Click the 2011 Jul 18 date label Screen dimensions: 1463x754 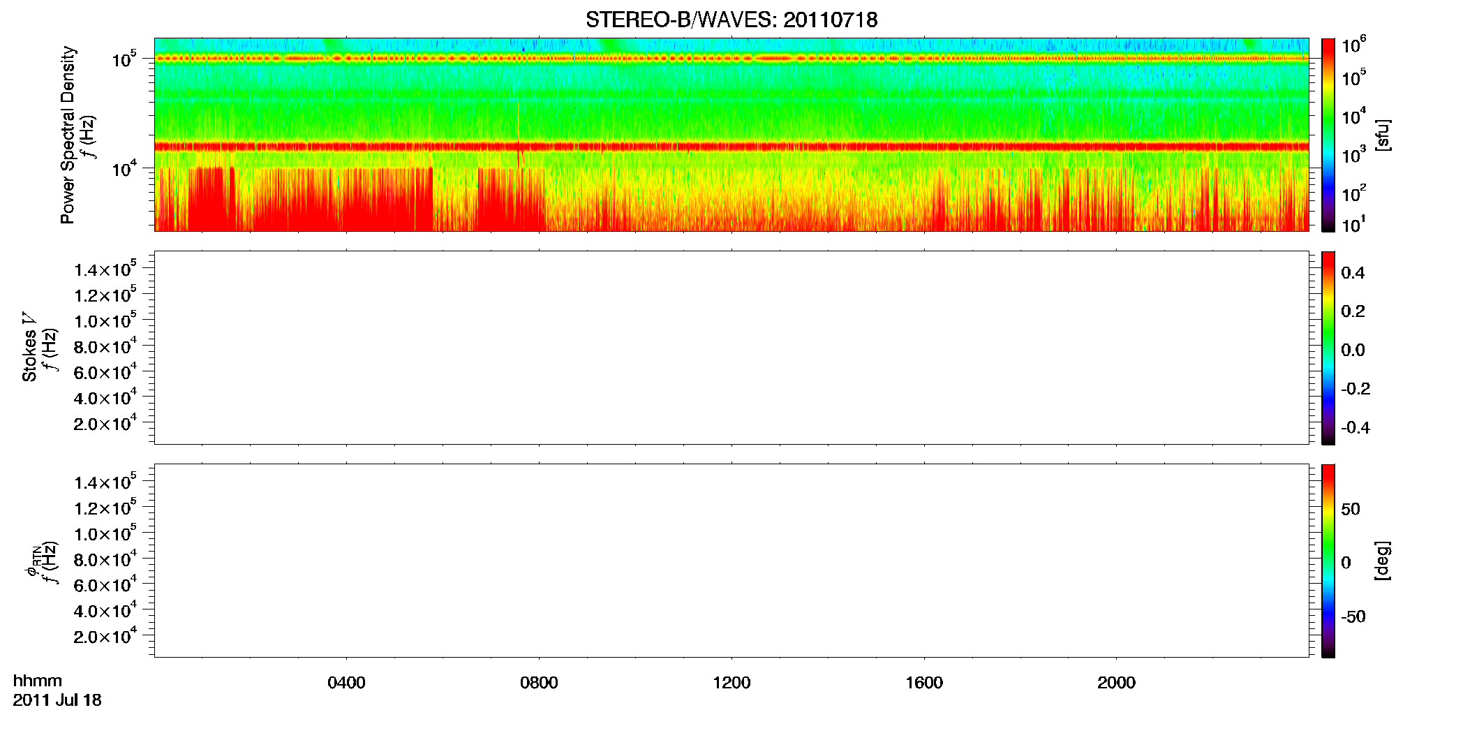(x=57, y=700)
